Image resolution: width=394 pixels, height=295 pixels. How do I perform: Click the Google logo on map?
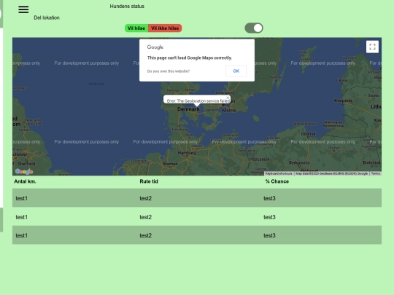point(24,171)
